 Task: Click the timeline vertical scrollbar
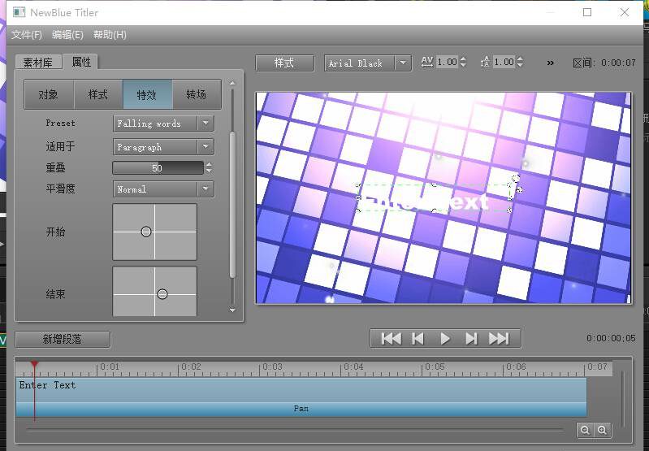click(622, 399)
